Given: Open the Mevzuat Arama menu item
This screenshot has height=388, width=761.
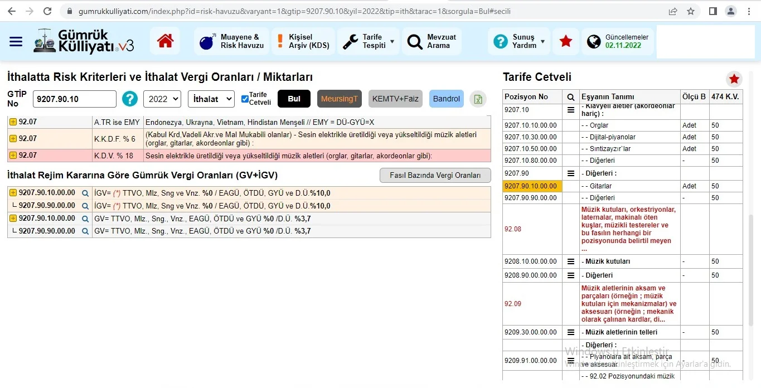Looking at the screenshot, I should 432,41.
